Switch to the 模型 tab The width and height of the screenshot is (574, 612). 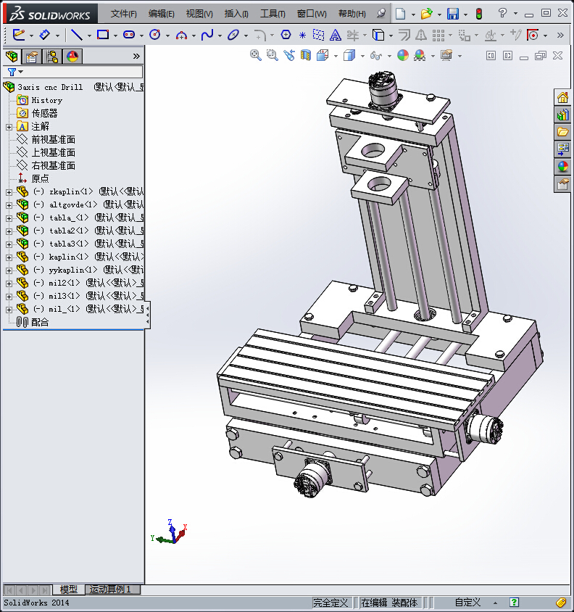[x=69, y=590]
